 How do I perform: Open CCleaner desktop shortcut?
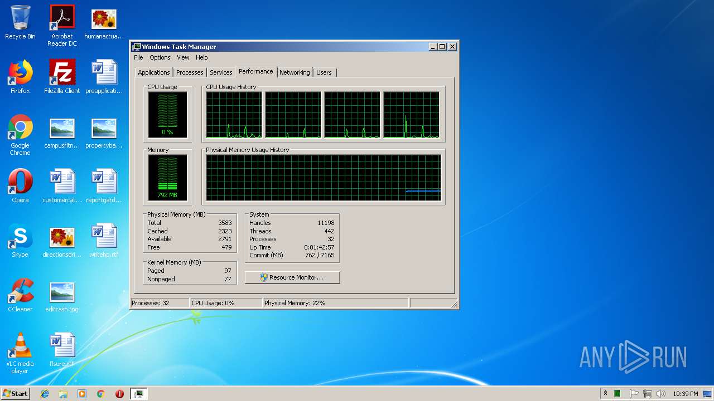20,296
